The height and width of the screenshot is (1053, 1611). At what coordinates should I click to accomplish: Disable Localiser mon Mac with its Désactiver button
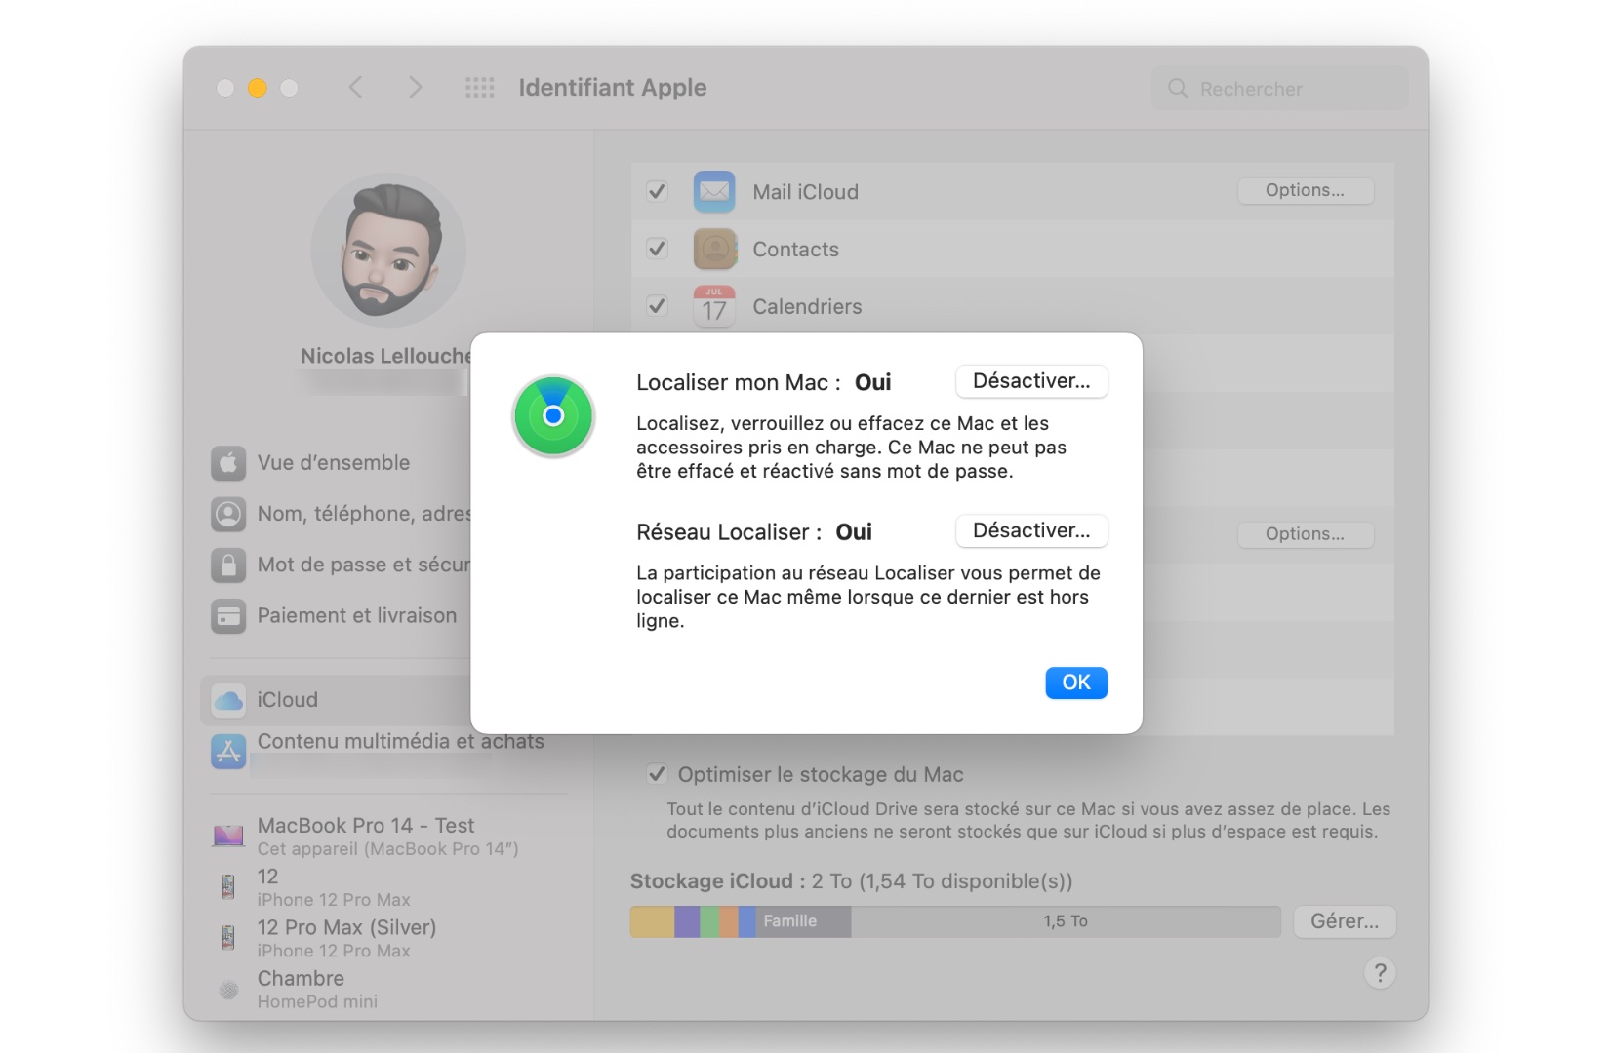tap(1031, 381)
